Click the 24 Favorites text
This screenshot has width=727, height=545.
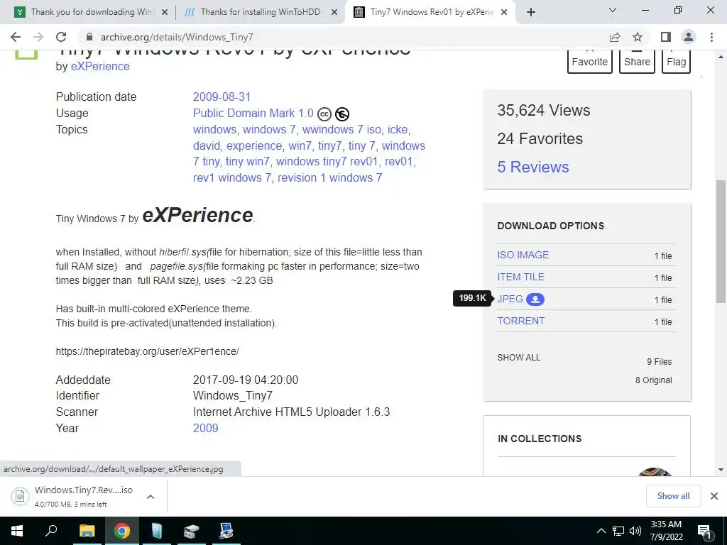point(540,138)
